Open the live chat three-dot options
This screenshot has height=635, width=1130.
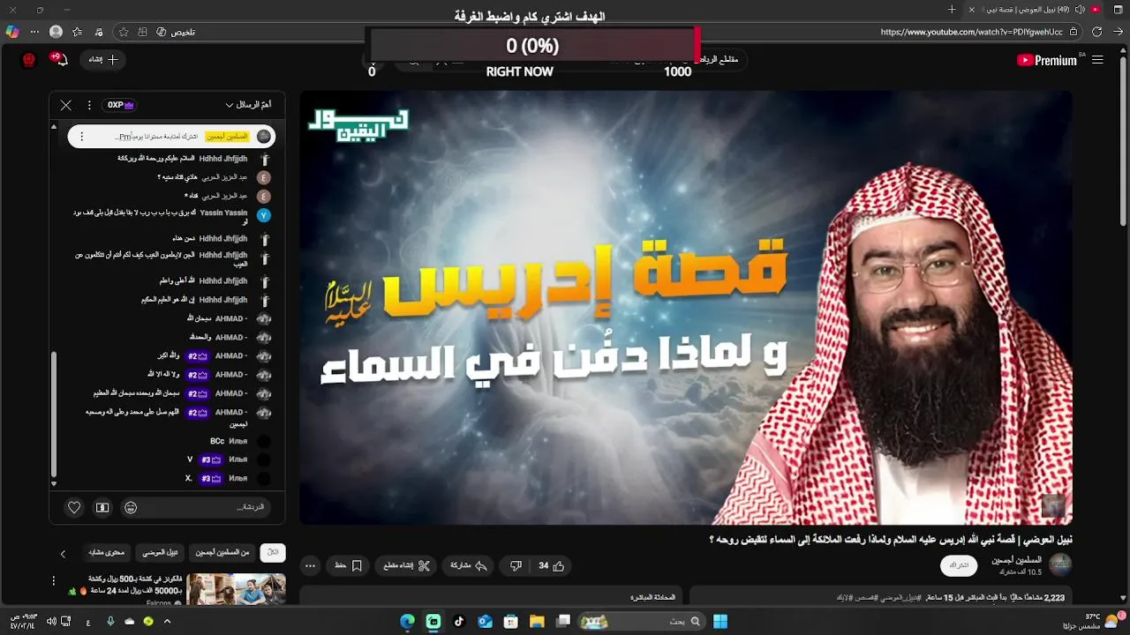point(89,105)
